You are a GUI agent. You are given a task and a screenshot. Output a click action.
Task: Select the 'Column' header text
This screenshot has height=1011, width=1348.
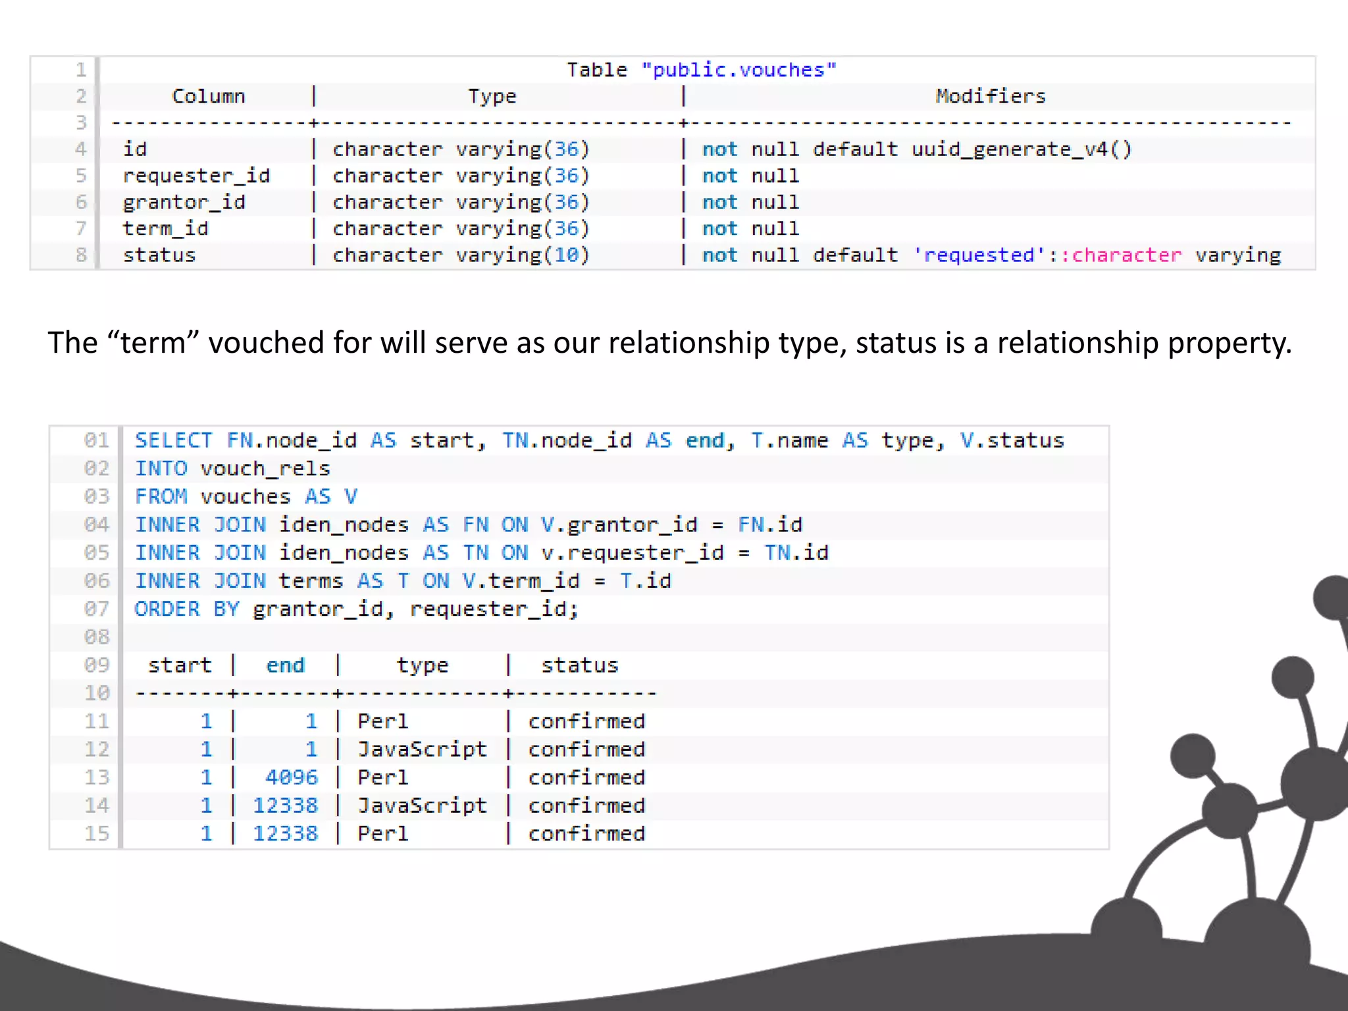(209, 96)
